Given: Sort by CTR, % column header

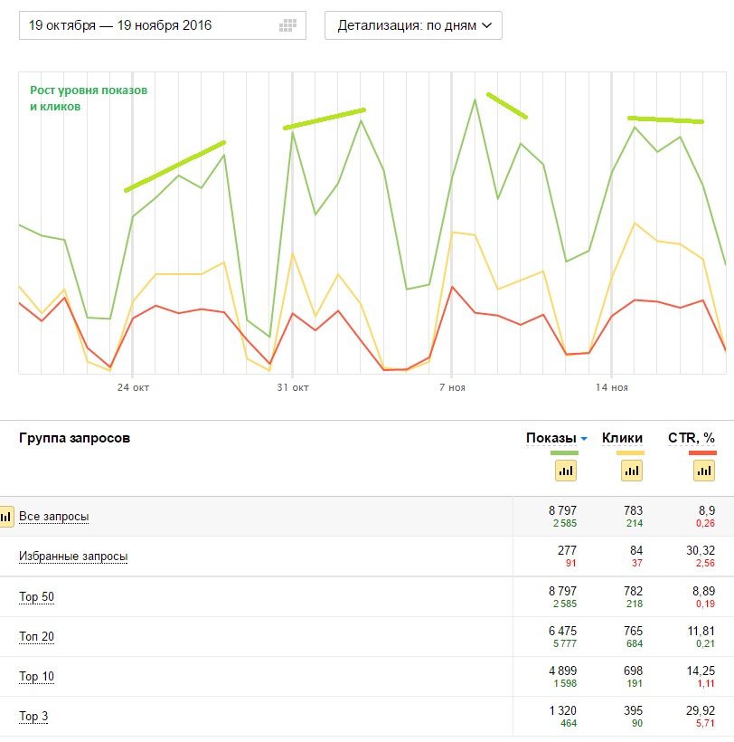Looking at the screenshot, I should click(692, 439).
